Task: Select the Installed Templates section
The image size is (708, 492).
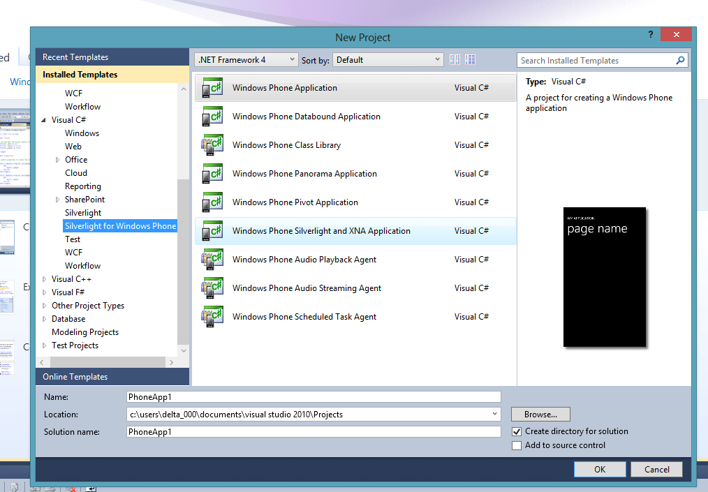Action: (112, 75)
